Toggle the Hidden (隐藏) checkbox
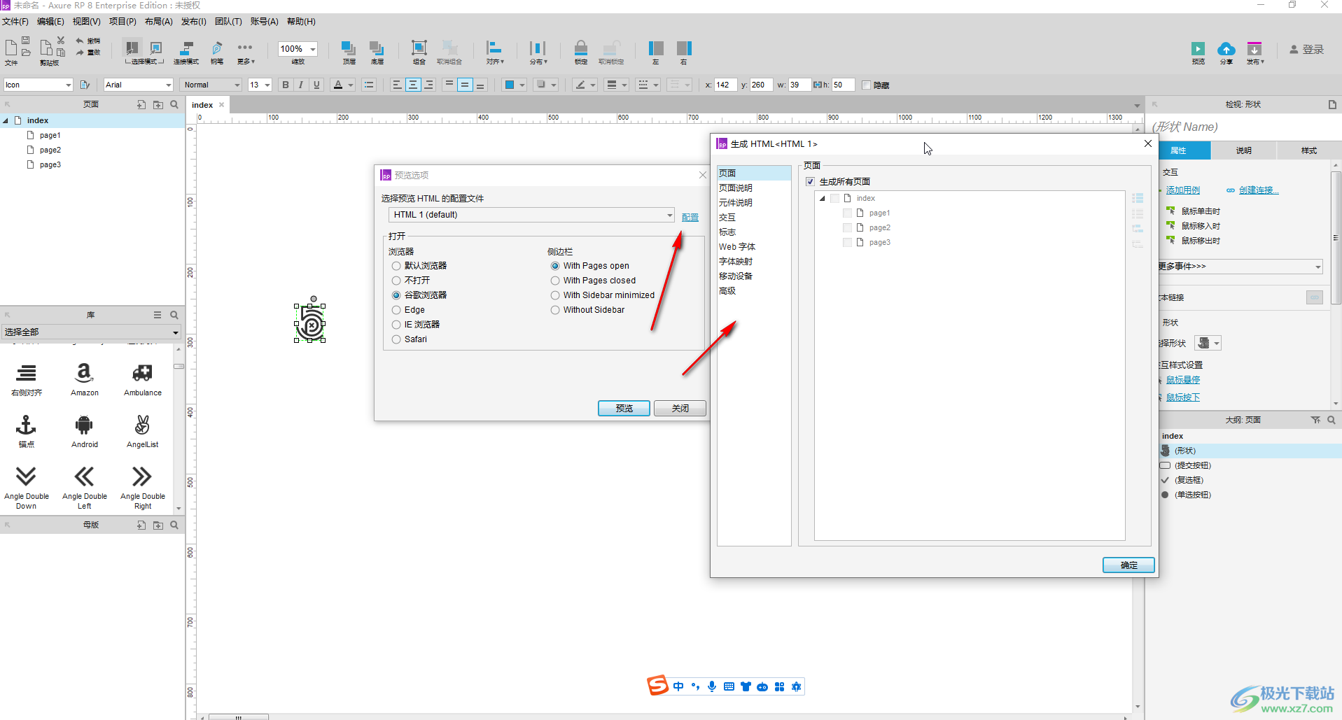The width and height of the screenshot is (1342, 720). [x=866, y=85]
